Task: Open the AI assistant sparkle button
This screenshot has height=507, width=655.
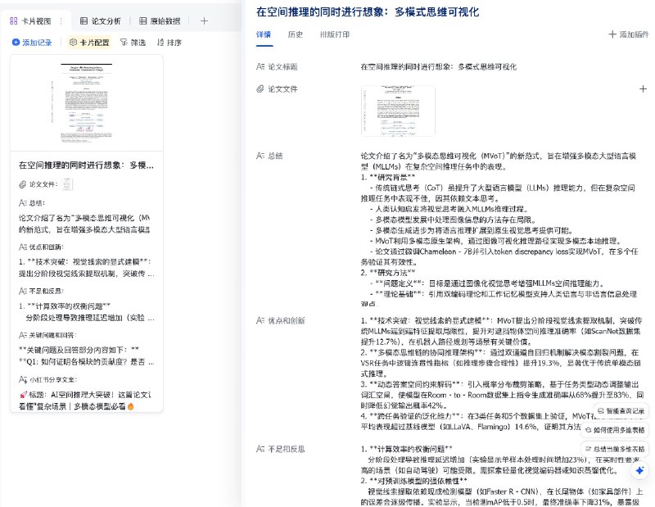Action: pyautogui.click(x=639, y=471)
